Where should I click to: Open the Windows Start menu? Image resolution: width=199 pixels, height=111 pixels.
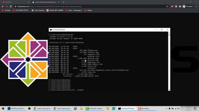click(3, 109)
